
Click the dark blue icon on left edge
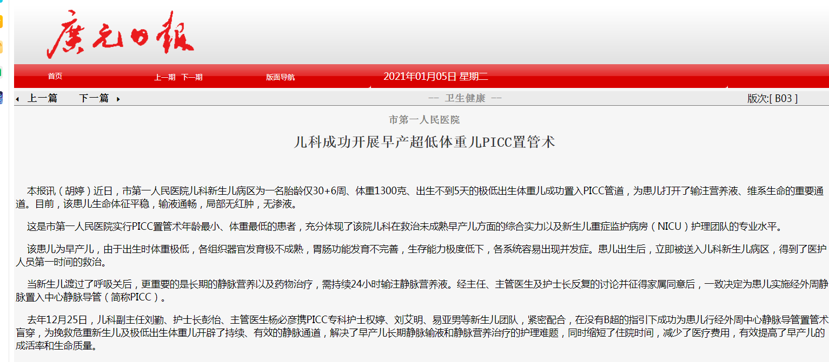click(1, 98)
